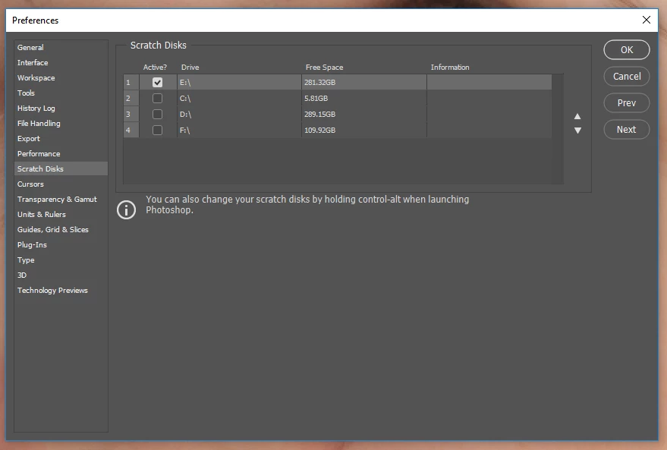Select the Scratch Disks category
This screenshot has height=450, width=667.
(61, 168)
